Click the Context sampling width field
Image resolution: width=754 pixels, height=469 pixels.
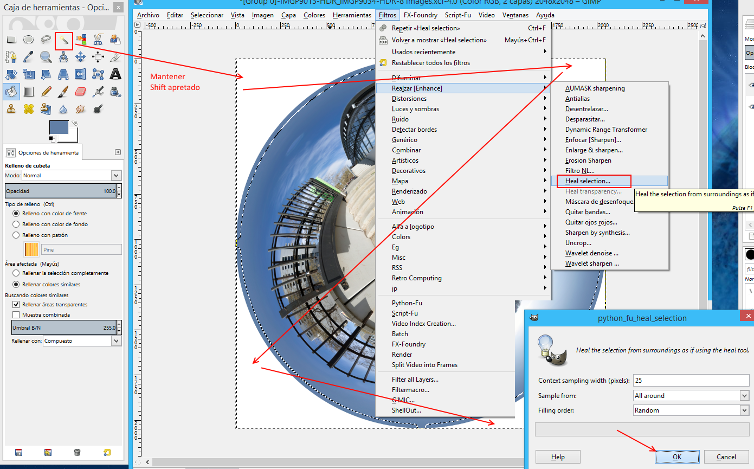[x=691, y=381]
